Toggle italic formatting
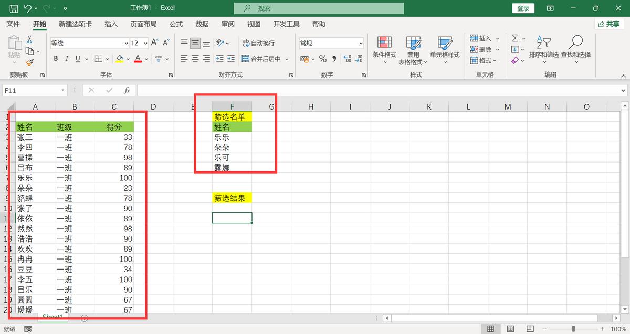The image size is (630, 334). (67, 59)
